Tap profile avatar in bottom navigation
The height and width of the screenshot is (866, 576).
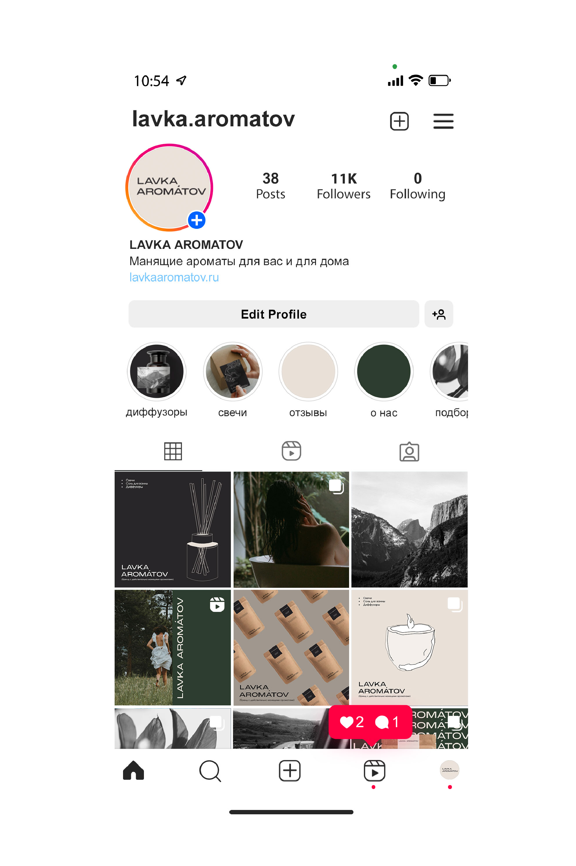[x=450, y=770]
